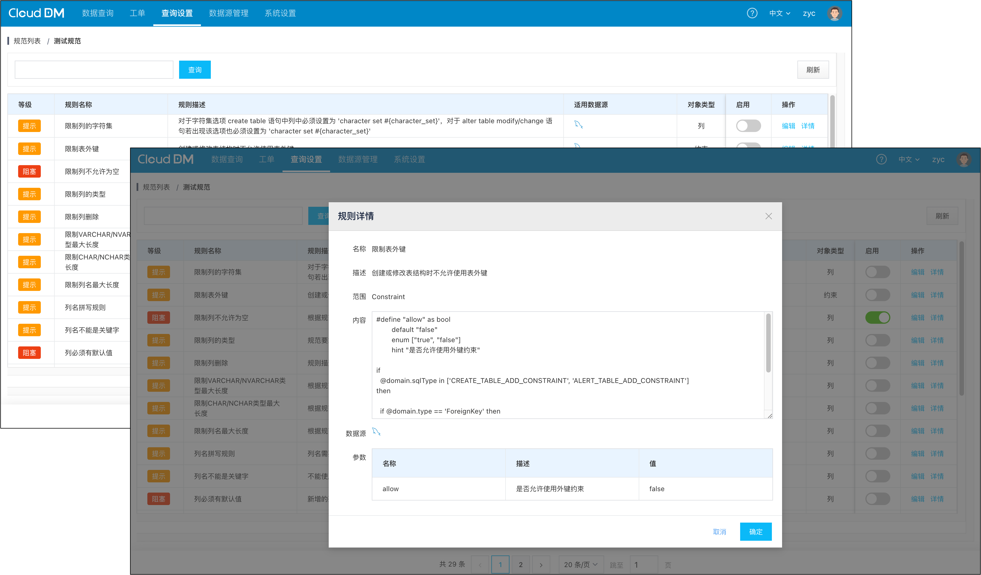Click the rule search input field at top
This screenshot has width=981, height=575.
point(94,70)
